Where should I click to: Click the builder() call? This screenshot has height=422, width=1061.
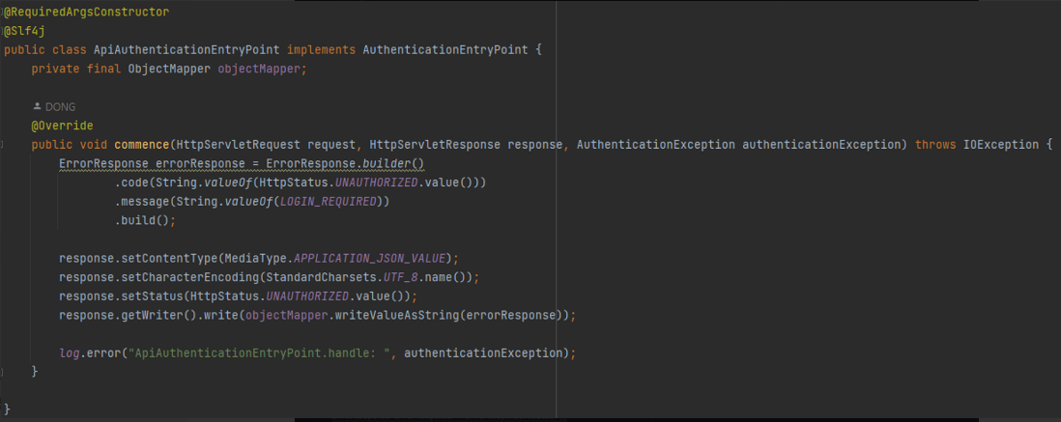tap(394, 163)
